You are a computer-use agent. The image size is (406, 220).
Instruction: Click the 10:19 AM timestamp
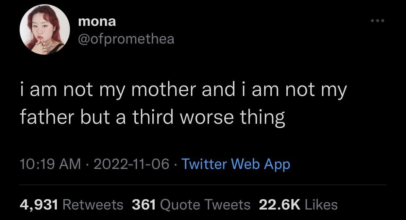[50, 164]
